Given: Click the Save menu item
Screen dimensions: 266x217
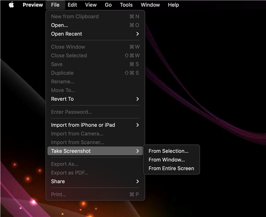Looking at the screenshot, I should point(95,64).
